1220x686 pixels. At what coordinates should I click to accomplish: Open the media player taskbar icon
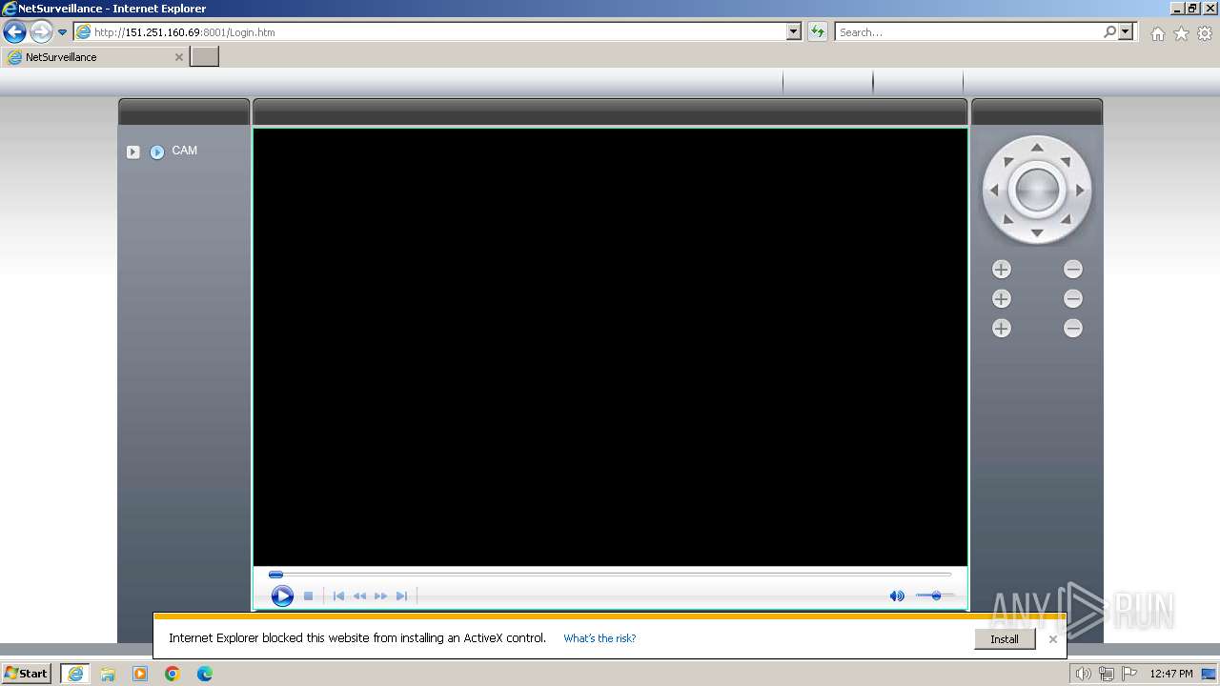point(140,674)
